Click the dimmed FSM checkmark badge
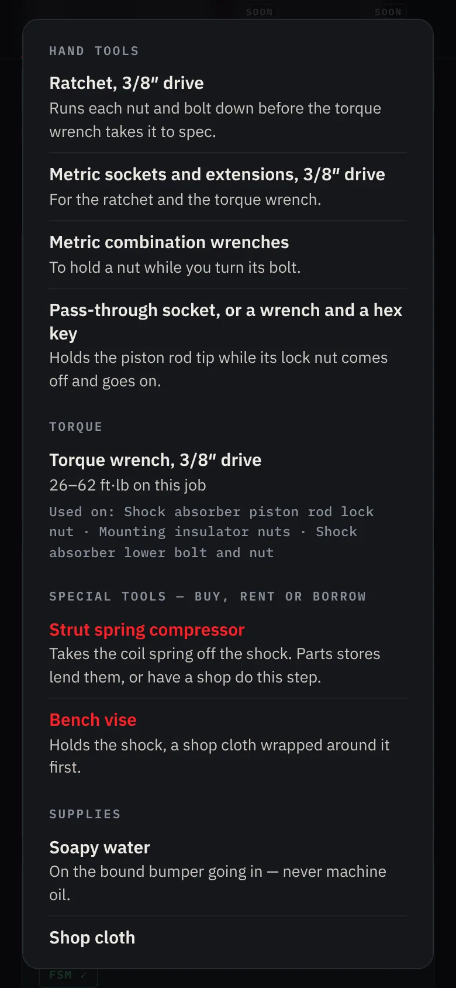456x988 pixels. [x=68, y=975]
